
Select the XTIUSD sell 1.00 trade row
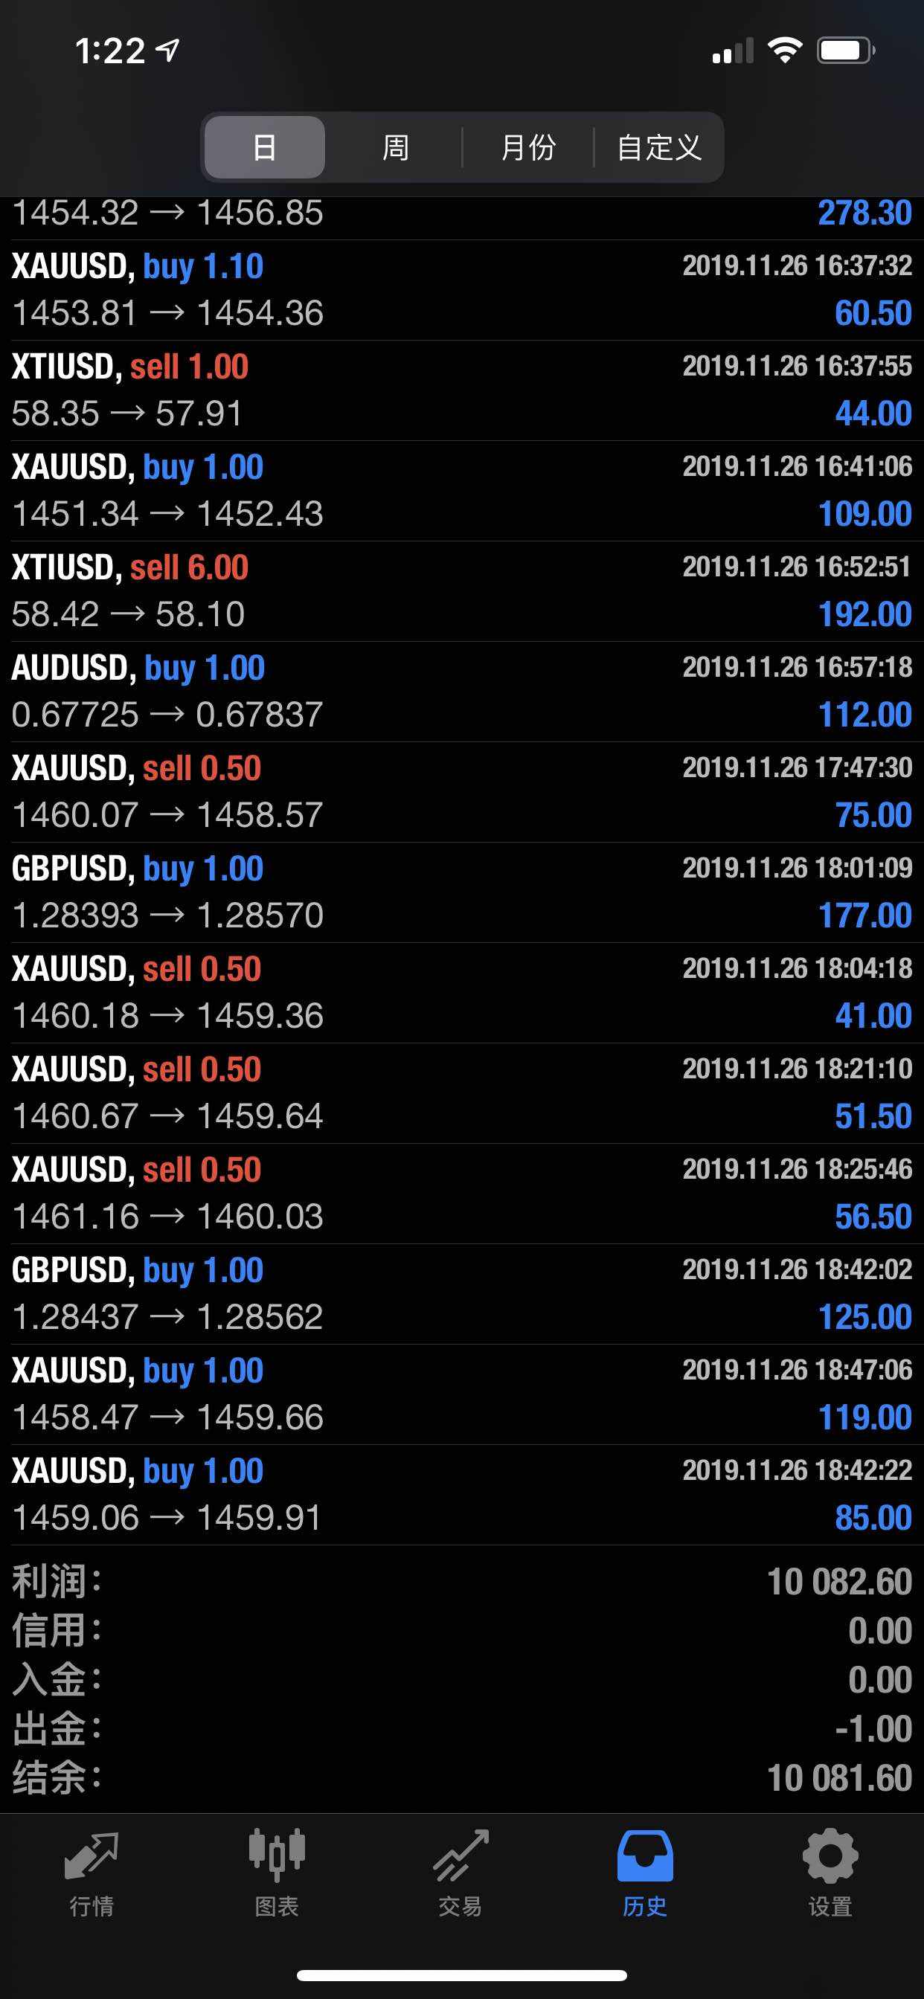coord(462,390)
